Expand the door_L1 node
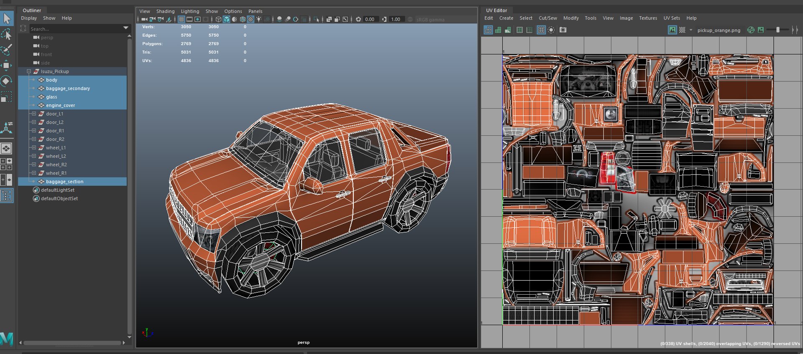The height and width of the screenshot is (354, 803). coord(34,114)
